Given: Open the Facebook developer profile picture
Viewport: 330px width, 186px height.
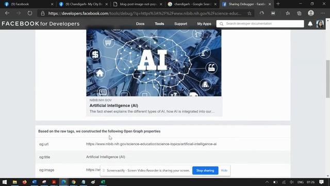Looking at the screenshot, I should click(x=320, y=24).
